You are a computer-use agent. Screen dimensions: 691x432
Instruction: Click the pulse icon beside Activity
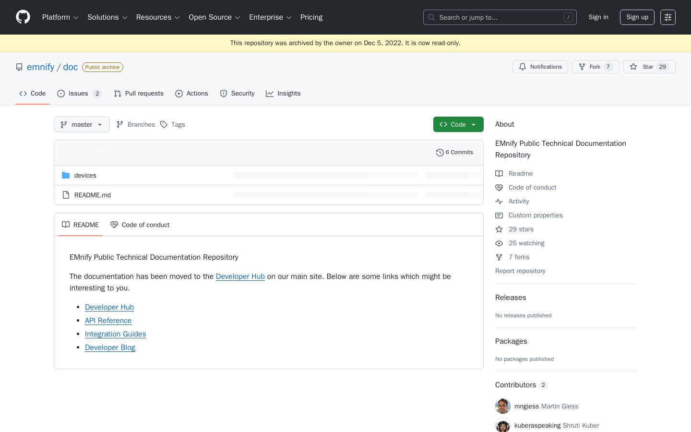(x=499, y=202)
